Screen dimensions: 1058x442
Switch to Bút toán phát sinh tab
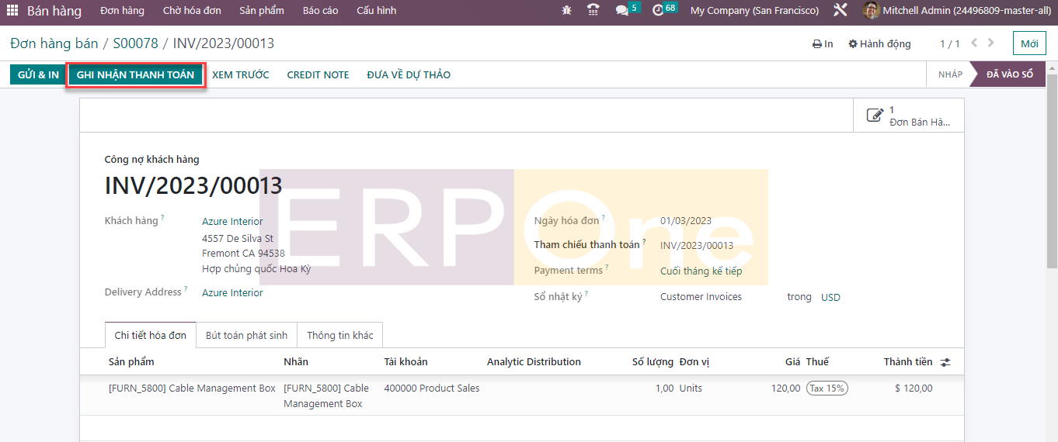246,336
